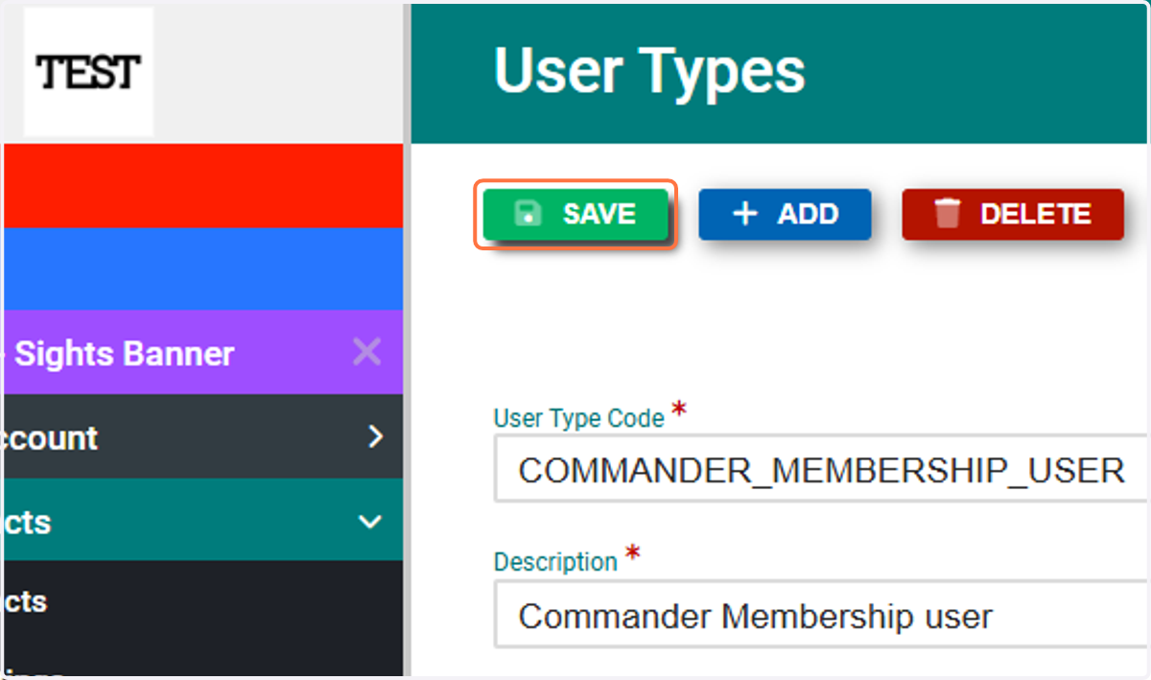Click the green SAVE button
The image size is (1151, 680).
click(x=575, y=214)
